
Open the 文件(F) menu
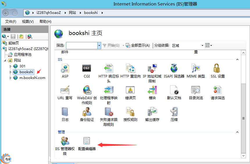[11, 22]
